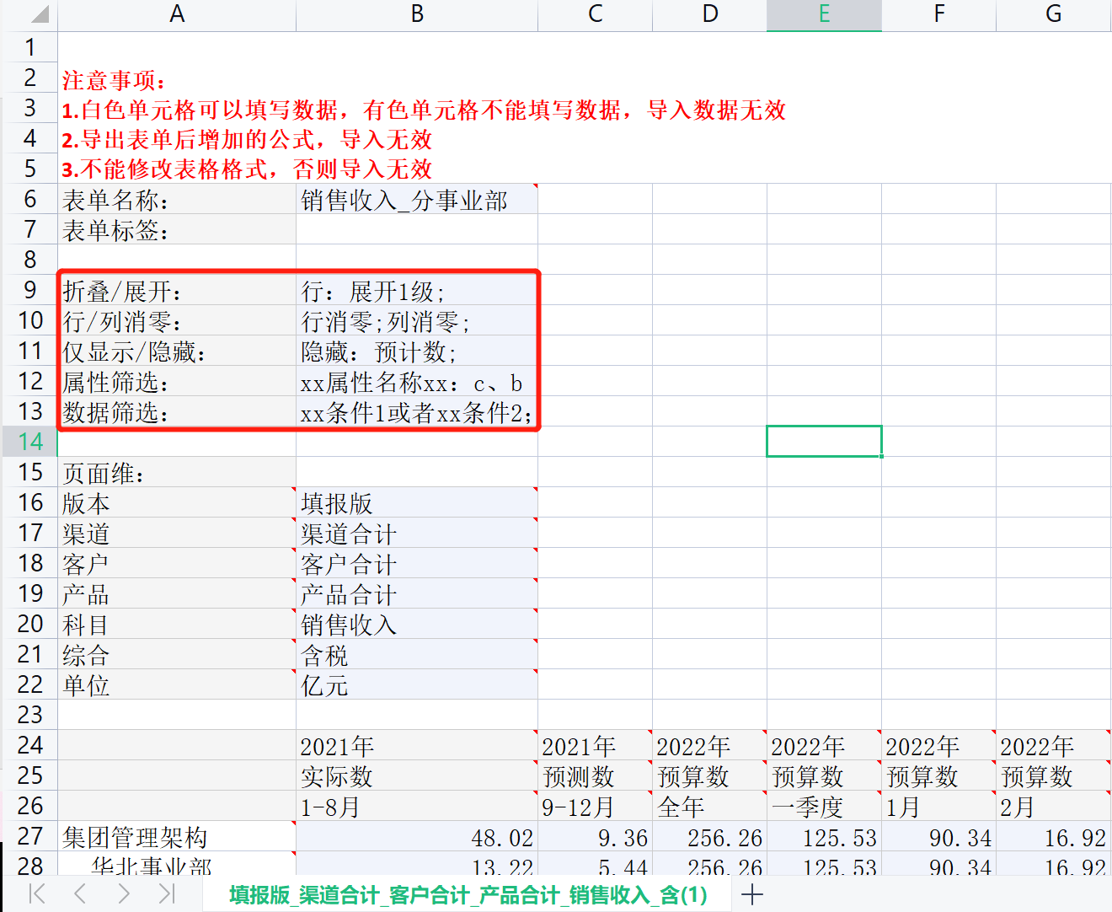Select the 华北事业部 row label
This screenshot has width=1112, height=912.
pyautogui.click(x=177, y=866)
